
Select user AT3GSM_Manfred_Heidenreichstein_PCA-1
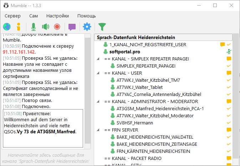pyautogui.click(x=160, y=109)
